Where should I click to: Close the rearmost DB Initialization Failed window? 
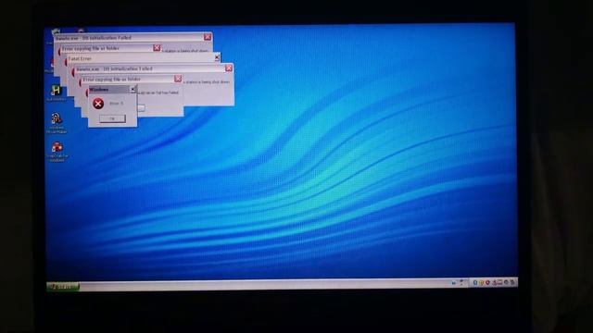[x=208, y=37]
